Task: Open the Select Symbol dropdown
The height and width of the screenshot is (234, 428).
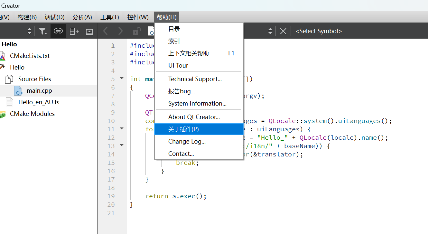Action: click(x=319, y=31)
